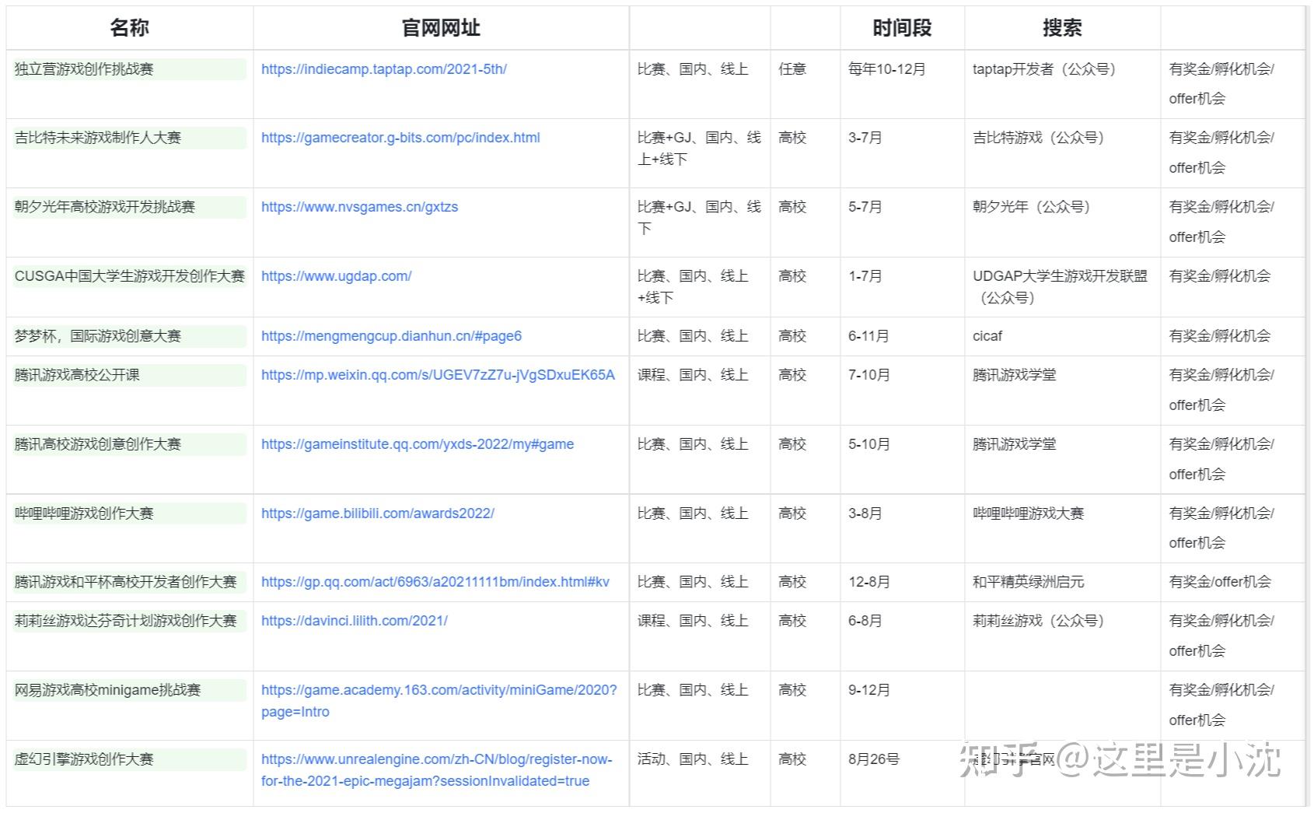Open the davinci.lilith.com/2021 link
Viewport: 1314px width, 813px height.
(x=354, y=621)
